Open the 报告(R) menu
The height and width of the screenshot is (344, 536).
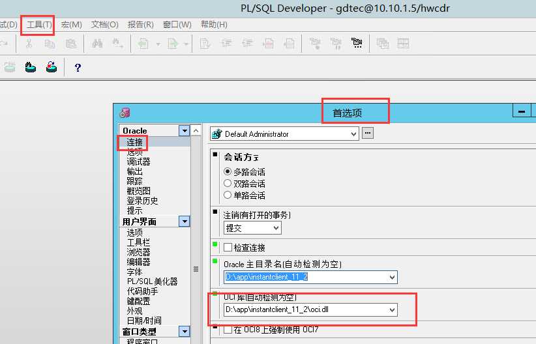point(140,25)
